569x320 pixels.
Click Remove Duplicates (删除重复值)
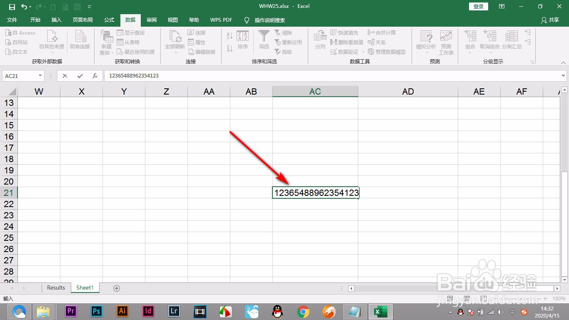pyautogui.click(x=347, y=42)
